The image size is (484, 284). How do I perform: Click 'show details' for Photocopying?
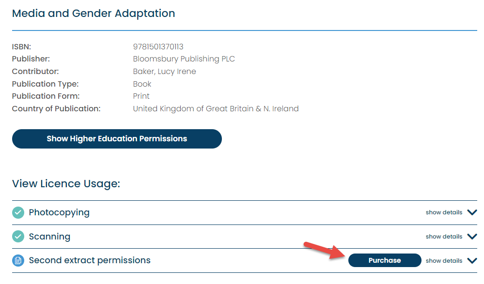pyautogui.click(x=444, y=212)
